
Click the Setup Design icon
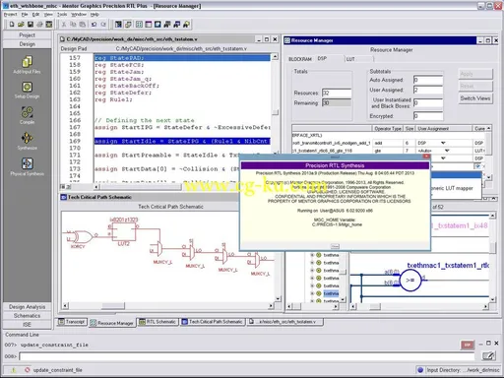(x=27, y=87)
